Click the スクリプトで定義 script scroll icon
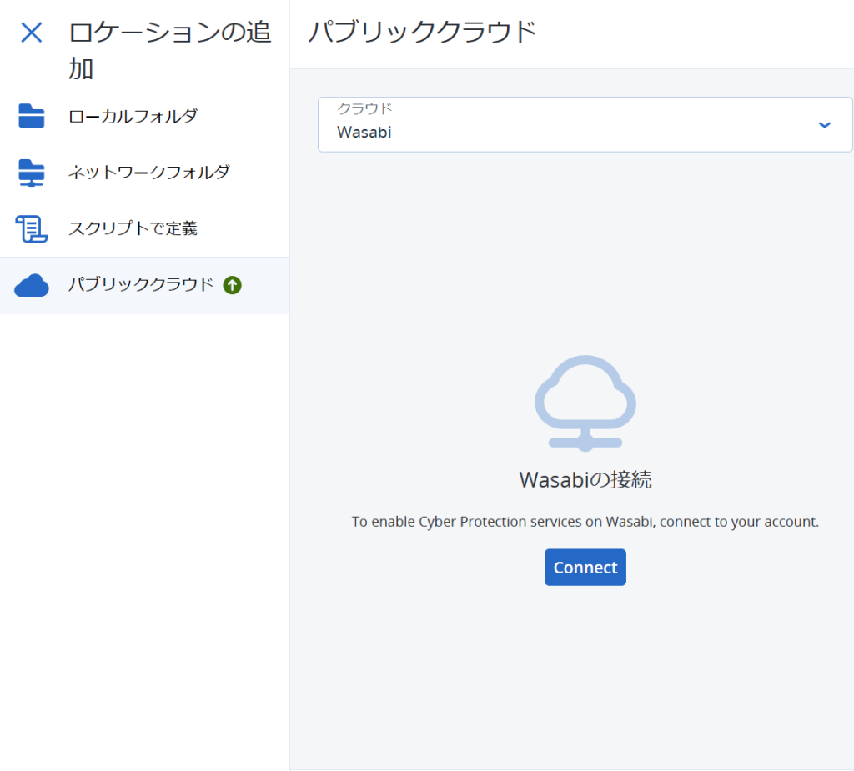This screenshot has height=771, width=854. pyautogui.click(x=31, y=228)
